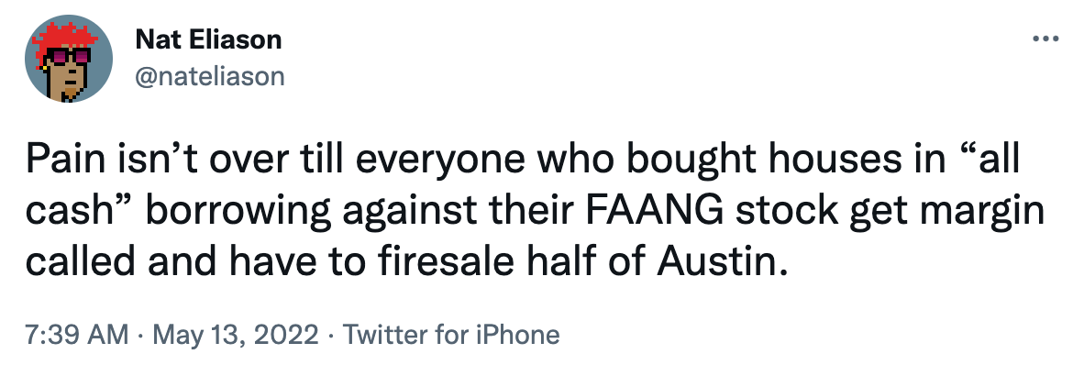Visit the @nateliason handle
The height and width of the screenshot is (376, 1084).
[x=209, y=75]
